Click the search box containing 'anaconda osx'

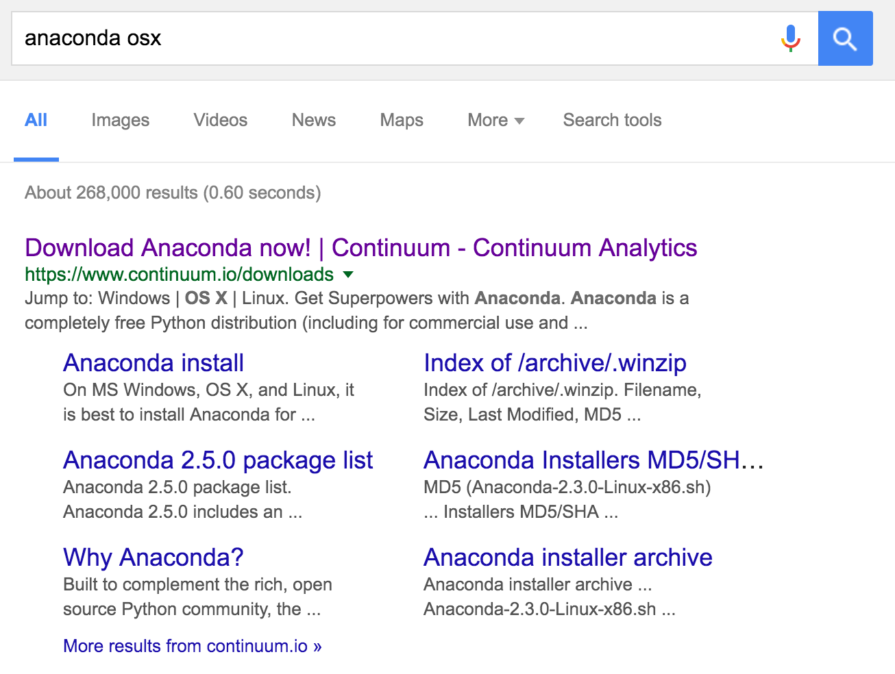[415, 38]
